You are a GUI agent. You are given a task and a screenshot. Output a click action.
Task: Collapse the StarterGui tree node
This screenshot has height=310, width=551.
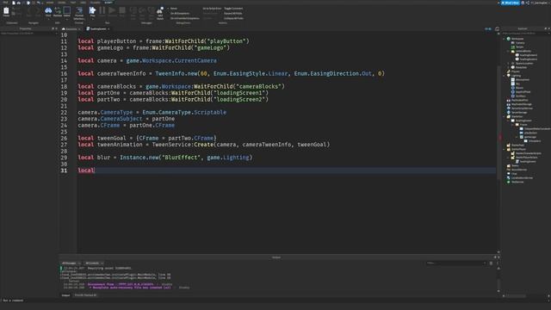point(505,117)
